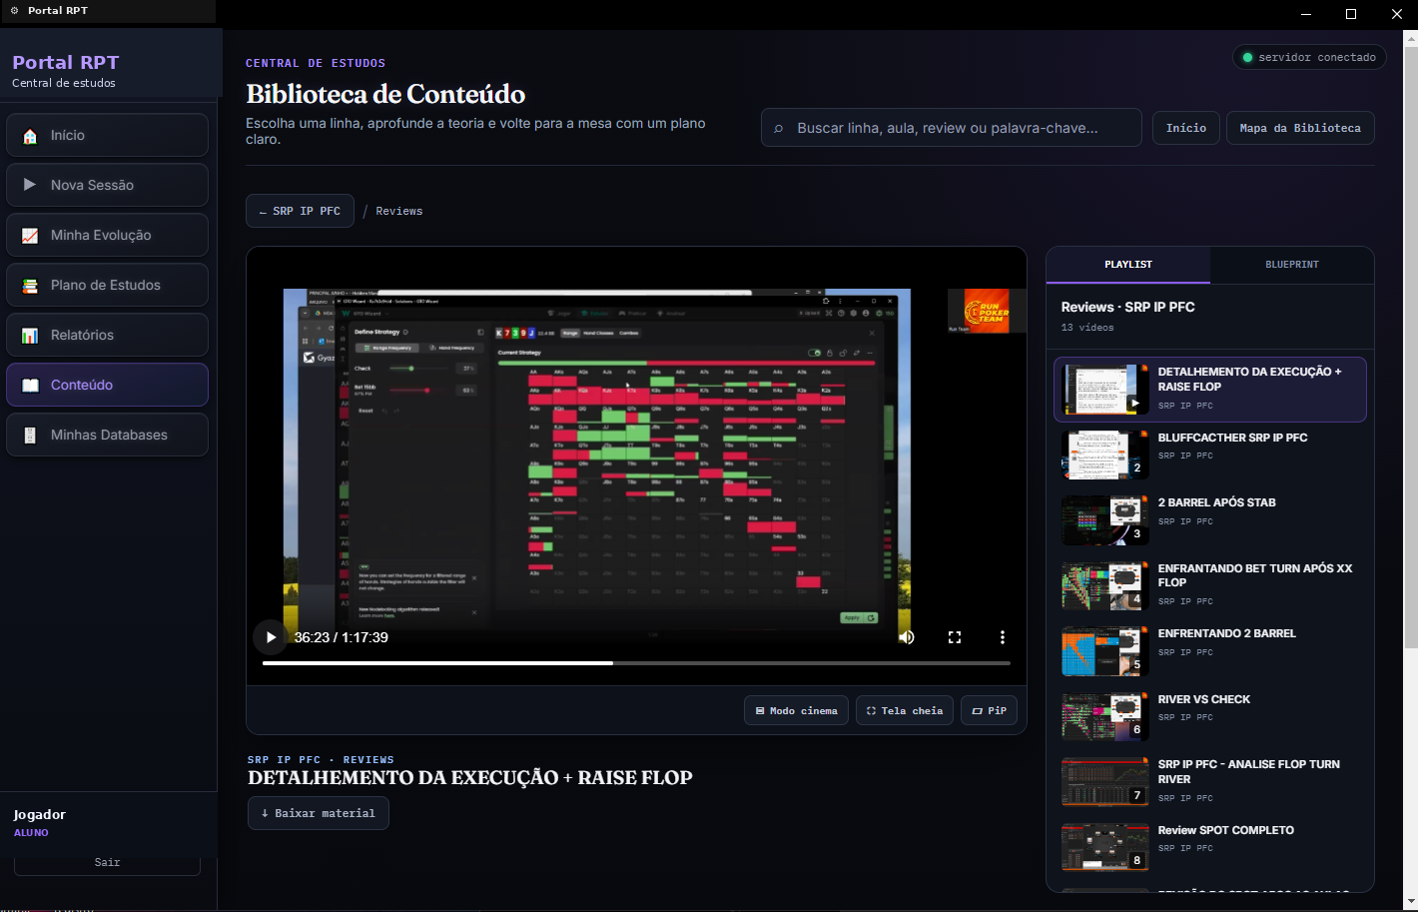Open Enfrantando Bet Turn Após XX Flop
The width and height of the screenshot is (1418, 912).
pos(1210,585)
